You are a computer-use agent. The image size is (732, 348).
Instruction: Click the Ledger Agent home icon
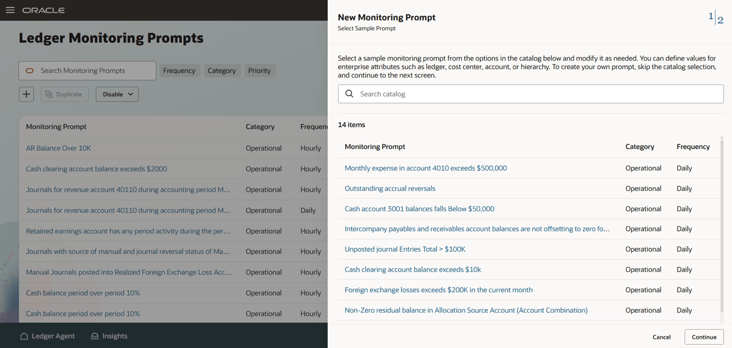point(23,336)
